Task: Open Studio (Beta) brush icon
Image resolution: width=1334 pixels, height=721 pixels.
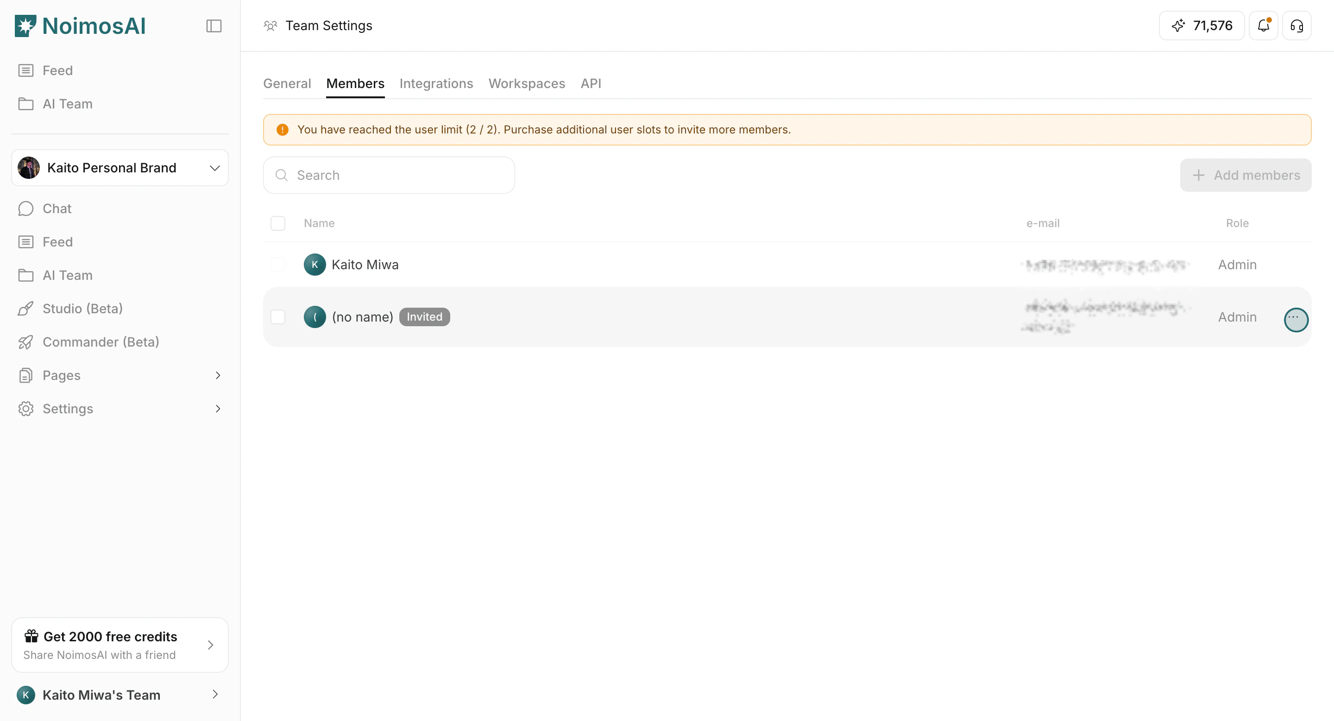Action: [x=26, y=309]
